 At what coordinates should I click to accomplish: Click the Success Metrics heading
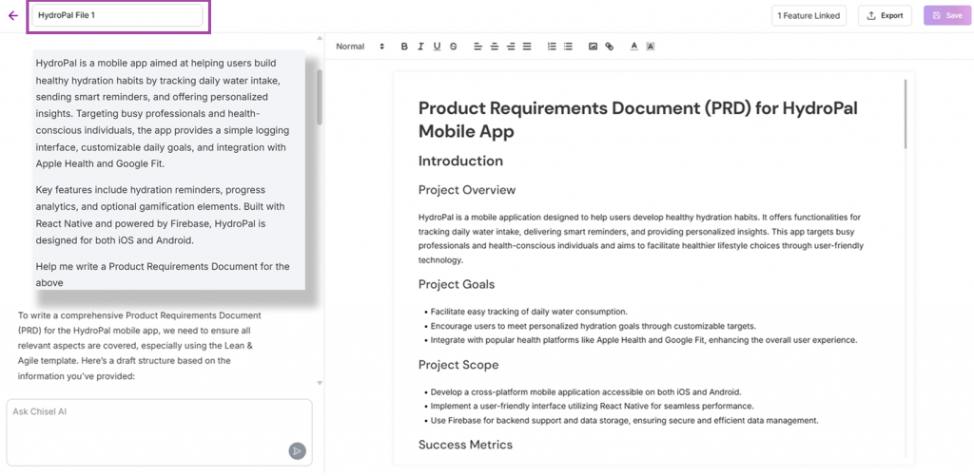[x=465, y=445]
